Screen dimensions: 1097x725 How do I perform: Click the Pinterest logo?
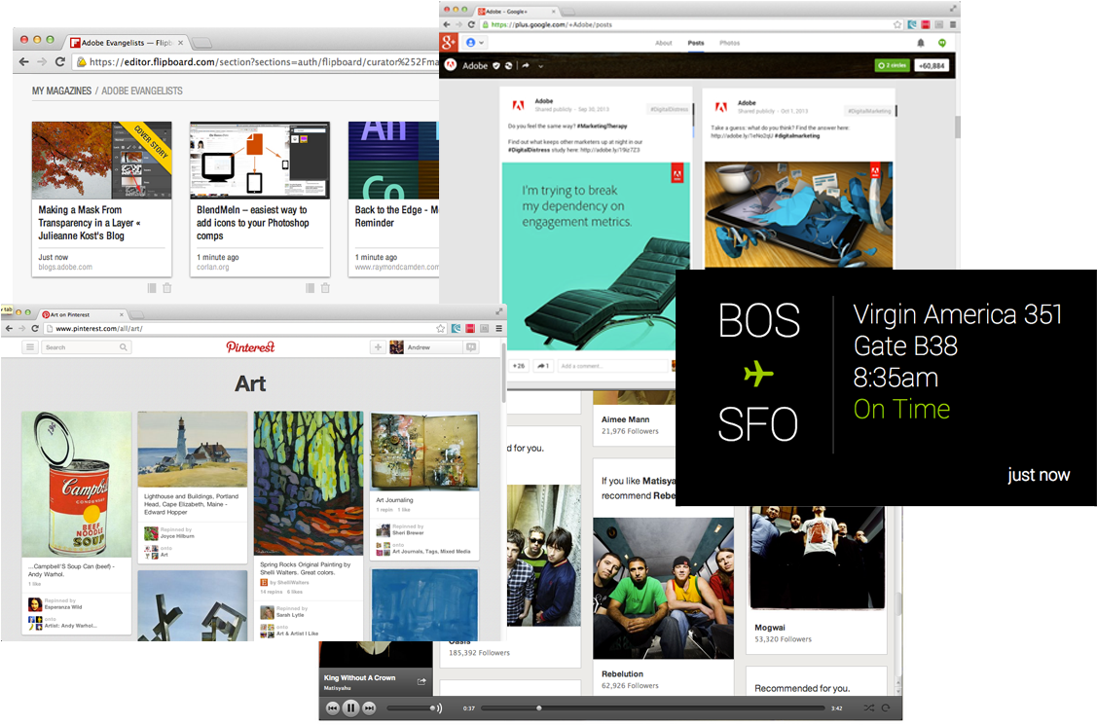[x=250, y=346]
